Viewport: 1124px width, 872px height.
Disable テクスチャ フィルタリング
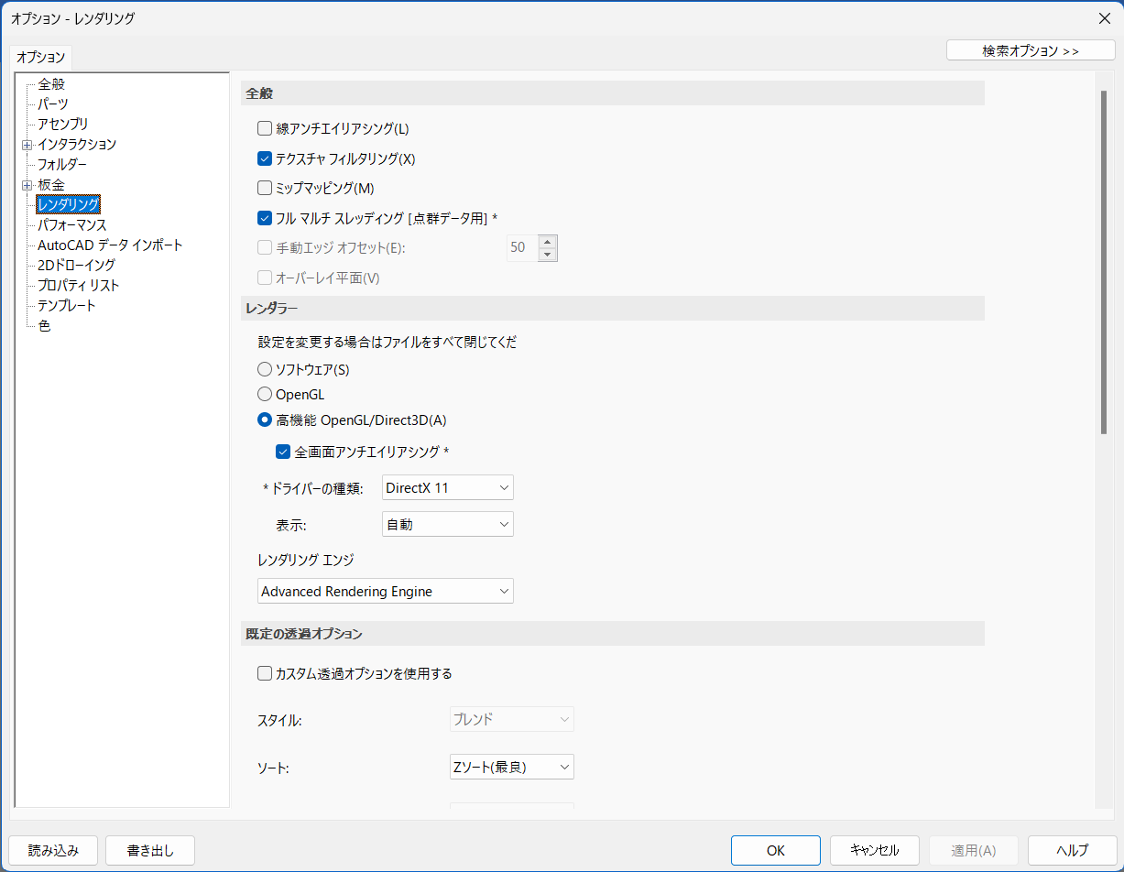[265, 158]
